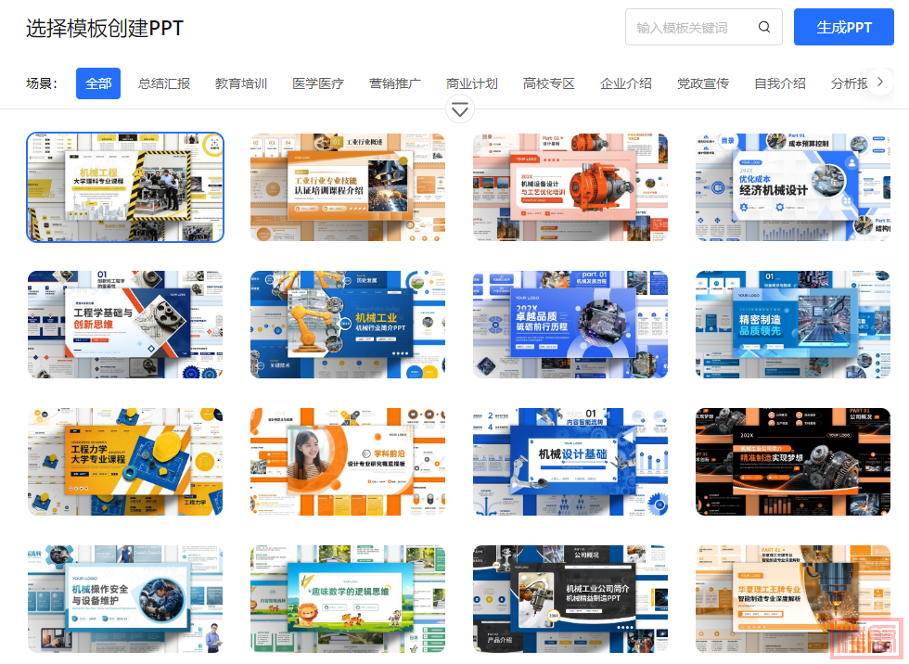Choose the 机械工程 大学理科专业课程 template
This screenshot has height=664, width=909.
click(x=125, y=187)
